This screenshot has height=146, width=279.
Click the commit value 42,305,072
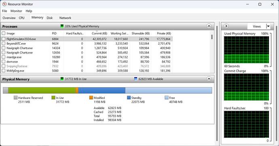coord(99,39)
